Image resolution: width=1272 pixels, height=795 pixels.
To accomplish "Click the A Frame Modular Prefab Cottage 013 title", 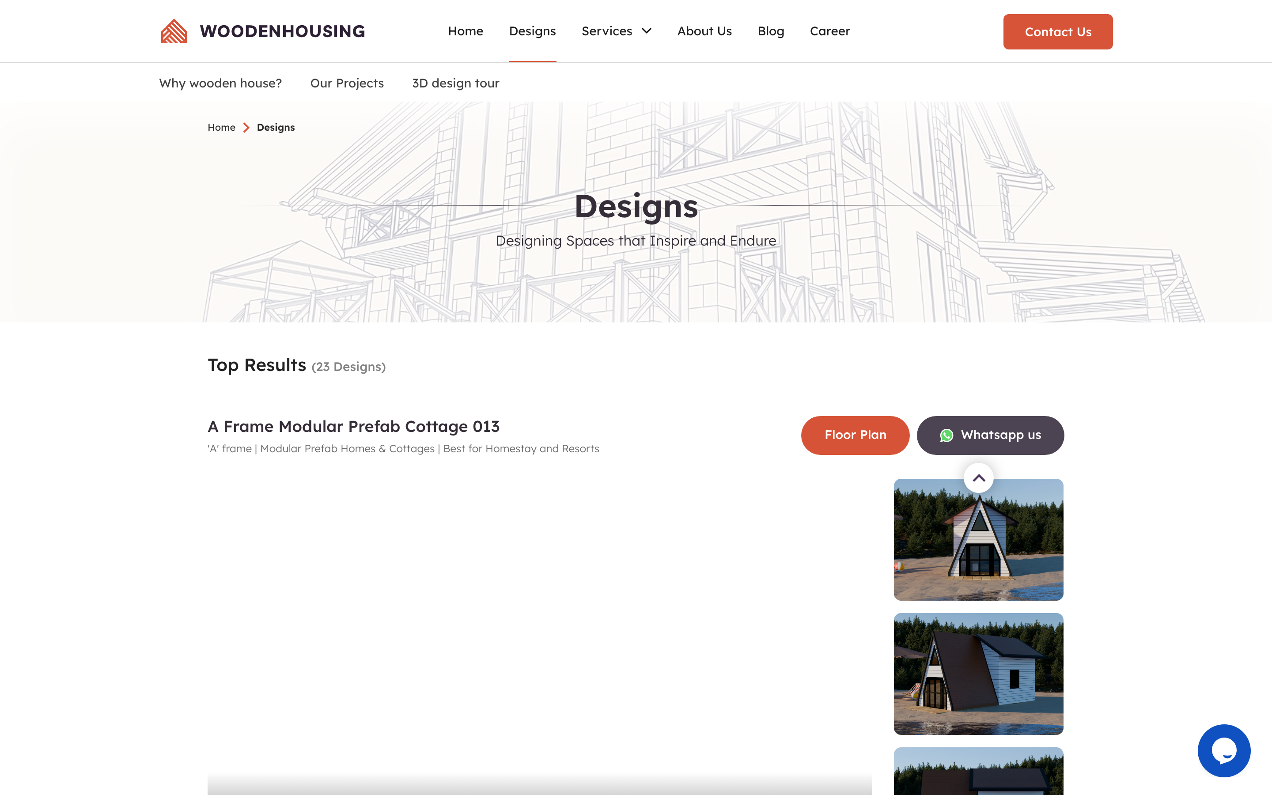I will coord(353,426).
